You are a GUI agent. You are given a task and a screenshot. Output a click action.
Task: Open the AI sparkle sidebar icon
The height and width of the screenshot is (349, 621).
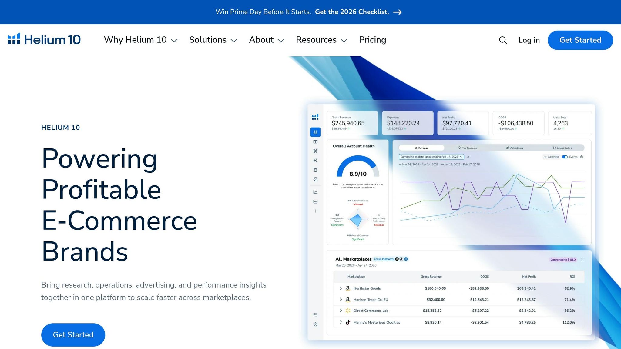[x=315, y=161]
